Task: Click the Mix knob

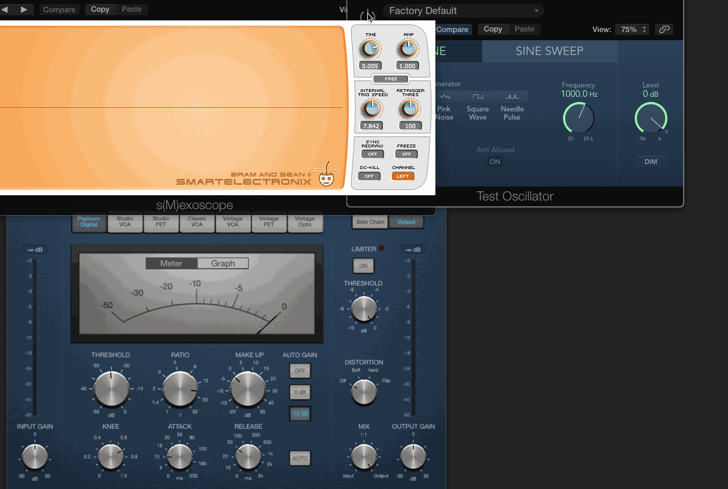Action: (x=364, y=457)
